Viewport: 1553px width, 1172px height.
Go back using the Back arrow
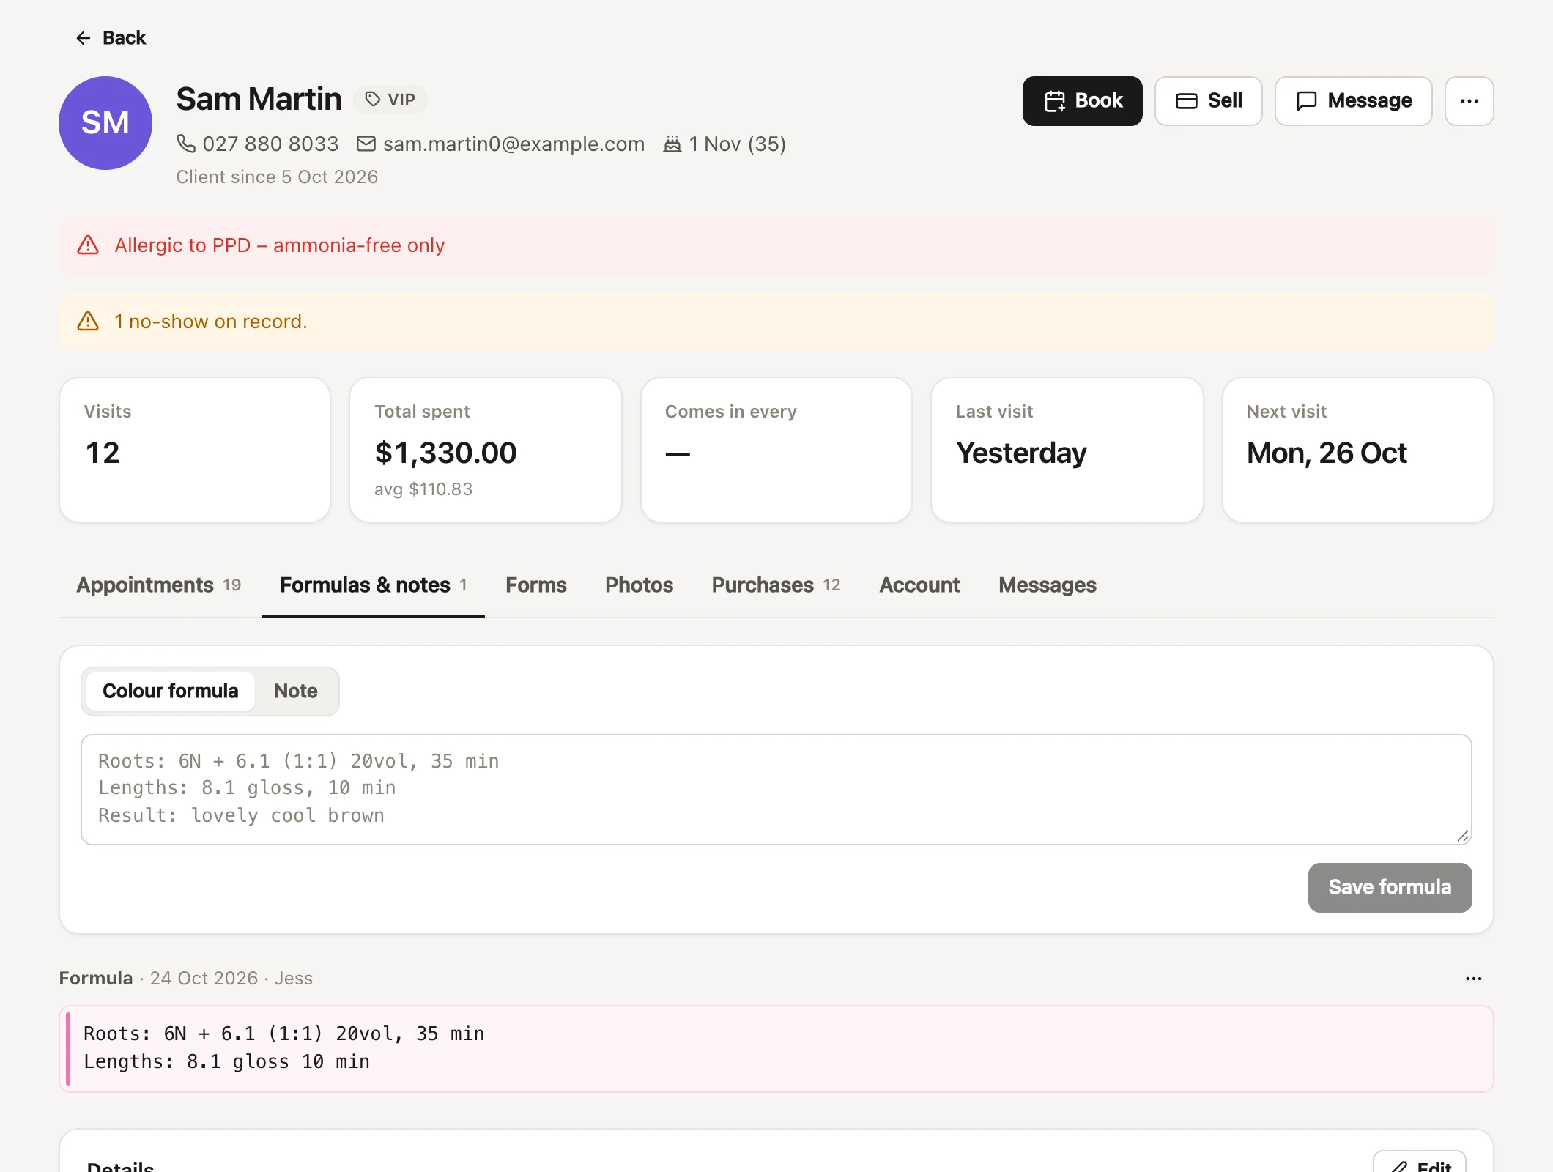[x=110, y=38]
